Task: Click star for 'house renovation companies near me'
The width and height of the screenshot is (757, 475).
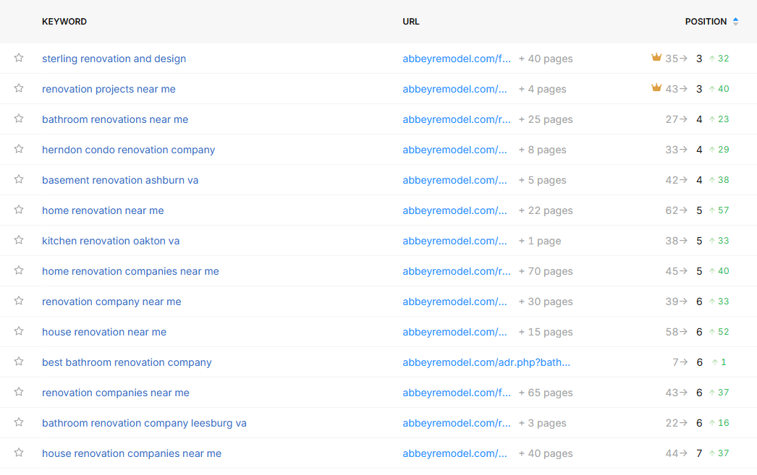Action: (19, 453)
